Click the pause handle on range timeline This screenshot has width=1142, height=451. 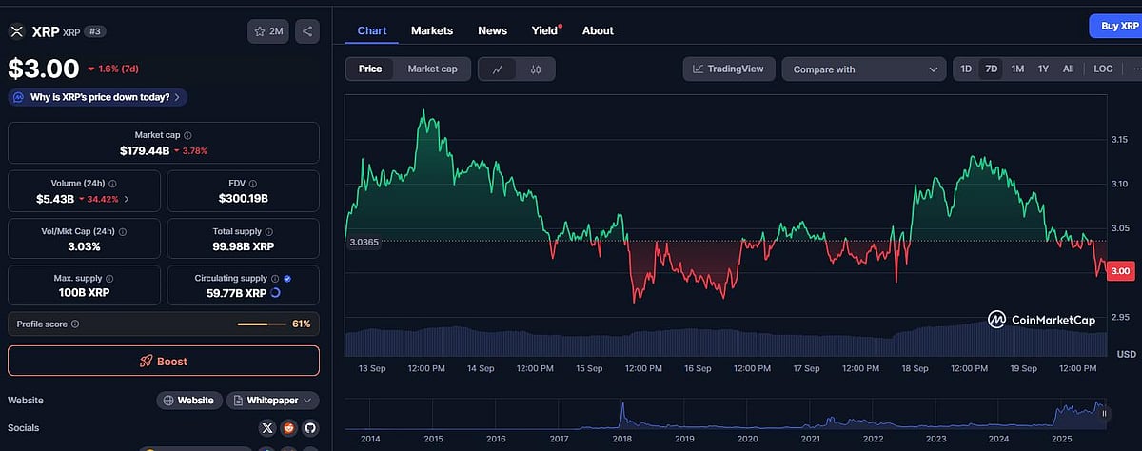[x=1104, y=413]
